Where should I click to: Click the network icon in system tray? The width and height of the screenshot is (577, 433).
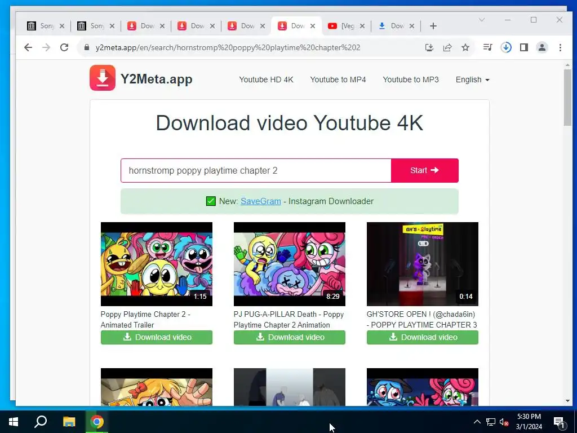[x=491, y=422]
